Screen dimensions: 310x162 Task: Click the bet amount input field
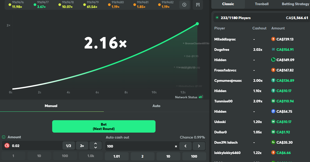[x=36, y=146]
